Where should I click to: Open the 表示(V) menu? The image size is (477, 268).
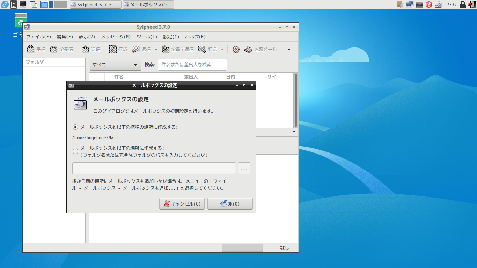[87, 37]
